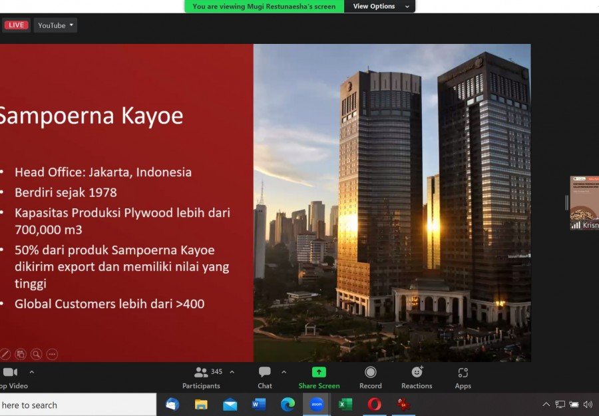Image resolution: width=599 pixels, height=416 pixels.
Task: Open Thunderbird from the taskbar
Action: point(172,404)
